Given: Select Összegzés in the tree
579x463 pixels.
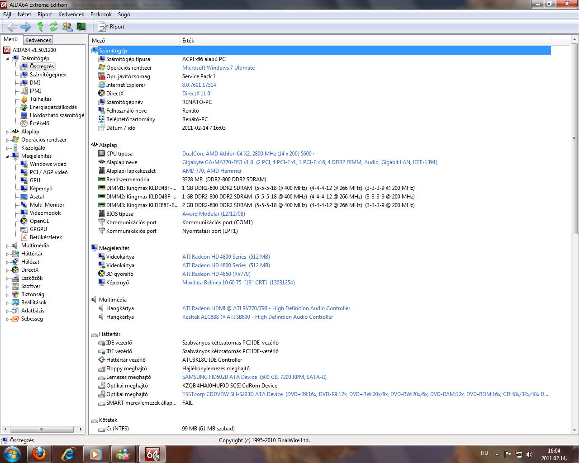Looking at the screenshot, I should (42, 66).
